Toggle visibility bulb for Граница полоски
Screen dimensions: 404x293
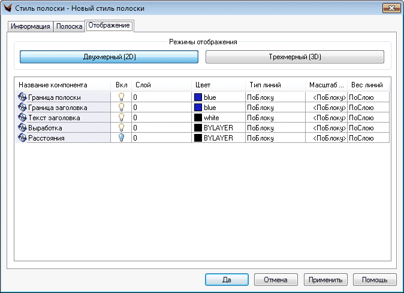pyautogui.click(x=121, y=97)
